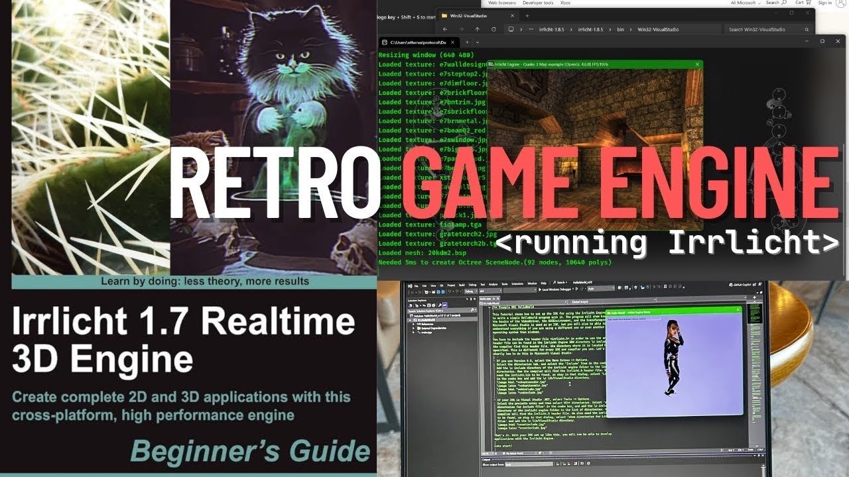Click the bin breadcrumb segment
The image size is (849, 477).
(620, 29)
